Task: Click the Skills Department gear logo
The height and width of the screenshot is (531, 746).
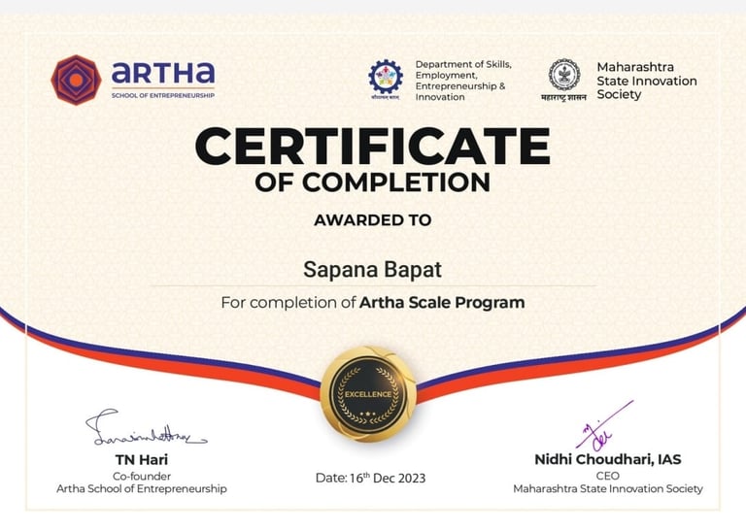Action: click(386, 77)
